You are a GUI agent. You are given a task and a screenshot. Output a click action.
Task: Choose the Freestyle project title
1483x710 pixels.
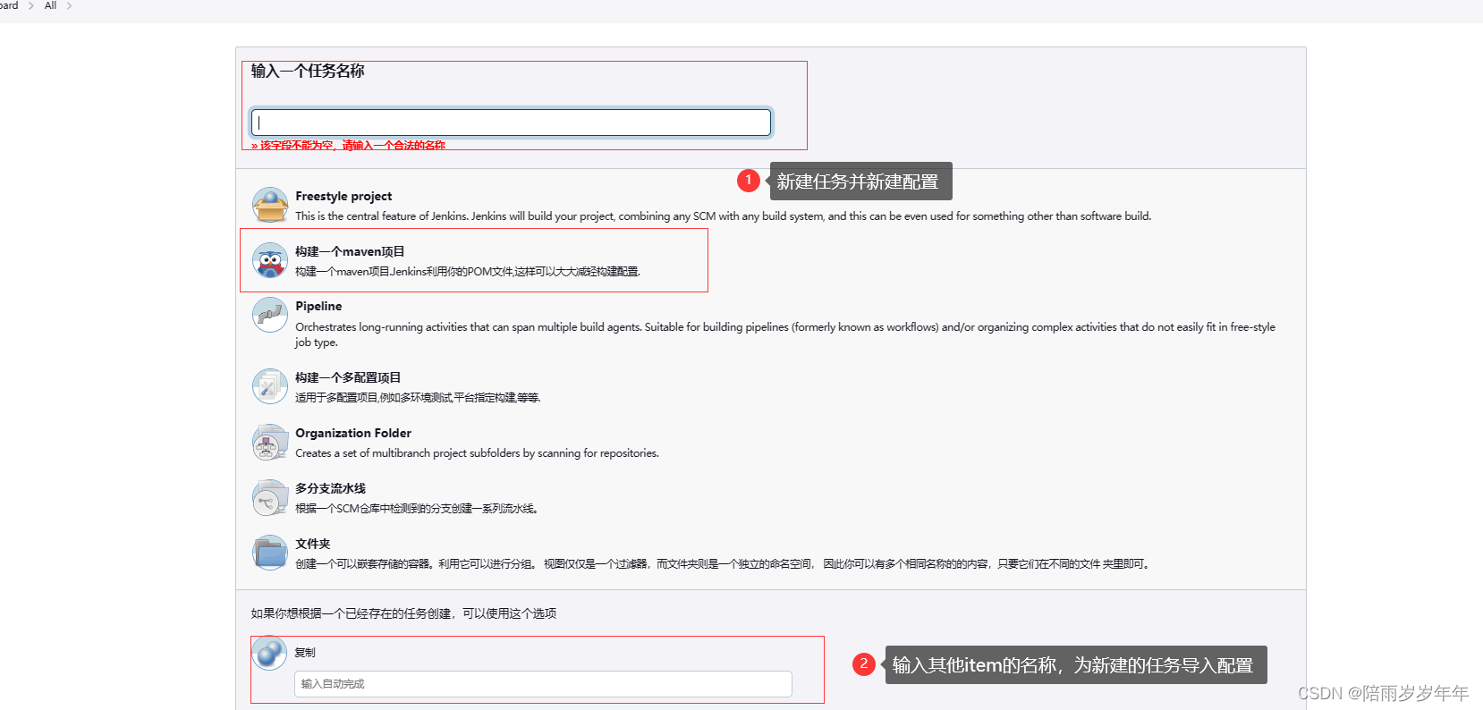[x=343, y=196]
